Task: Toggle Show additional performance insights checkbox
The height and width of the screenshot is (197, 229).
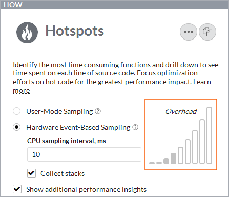Action: click(17, 189)
